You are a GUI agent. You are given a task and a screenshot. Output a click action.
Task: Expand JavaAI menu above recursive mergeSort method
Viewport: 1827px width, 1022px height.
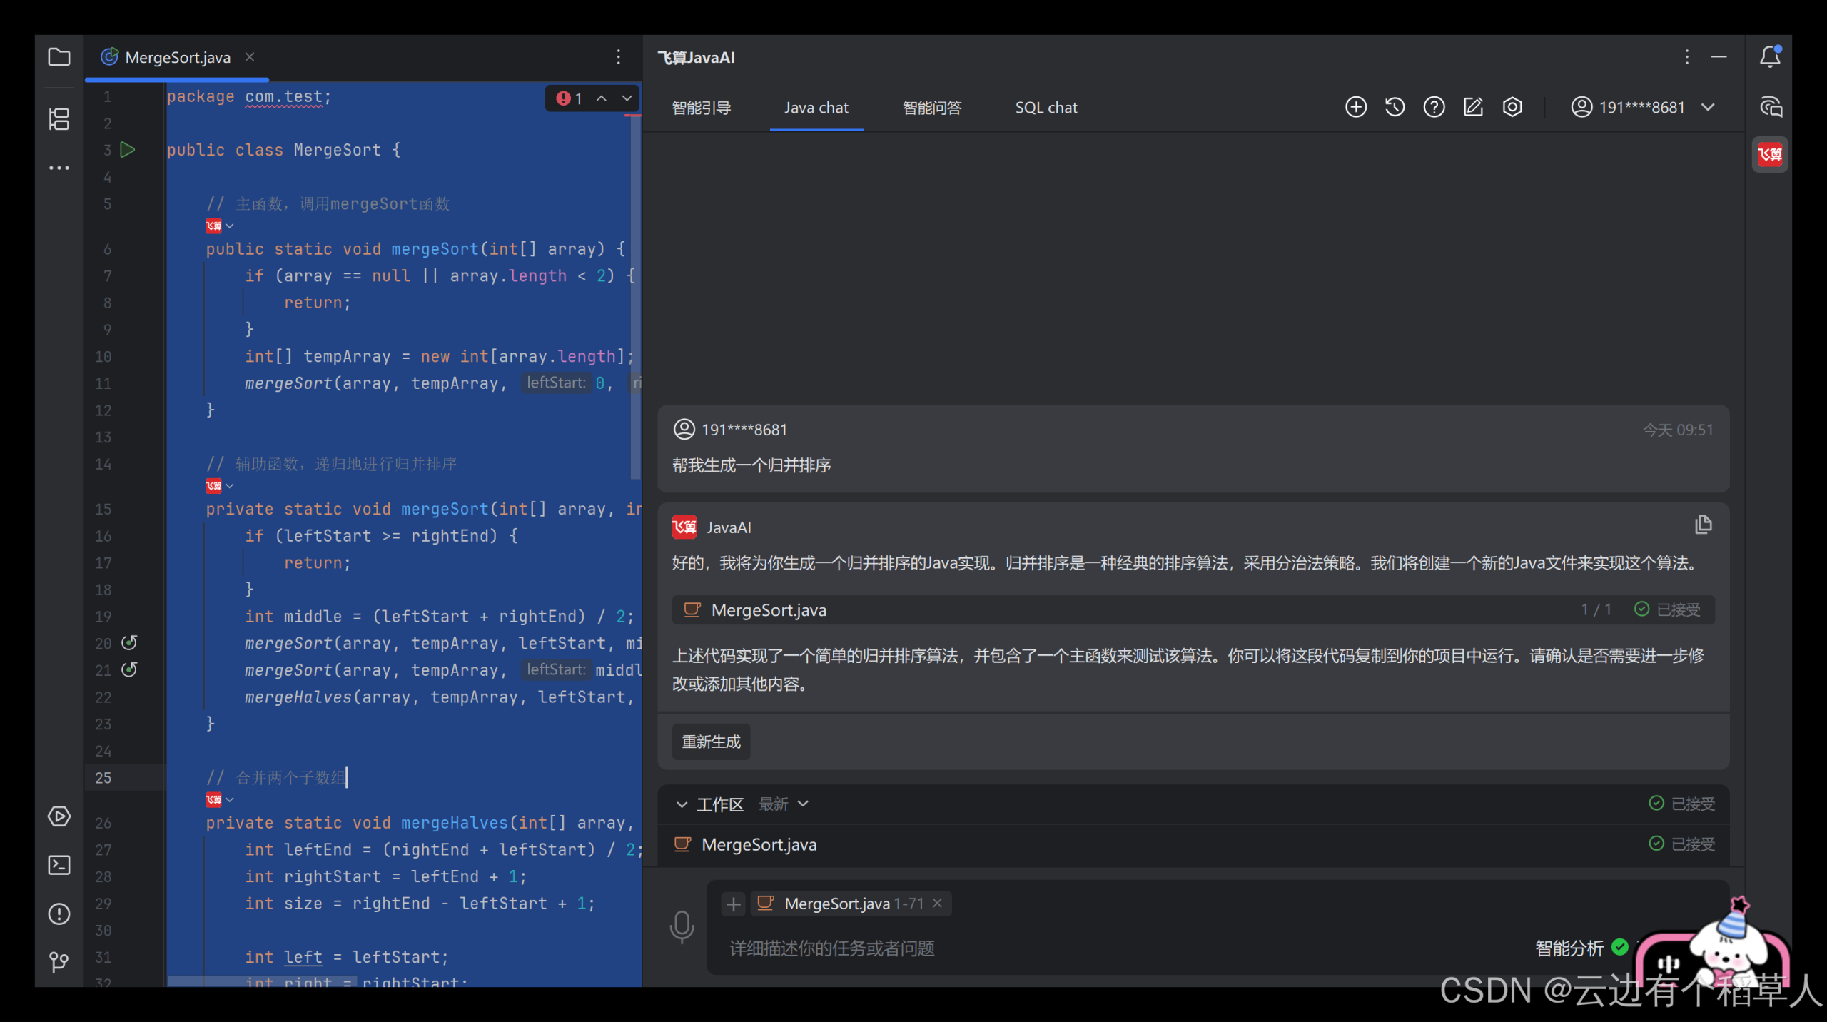219,486
